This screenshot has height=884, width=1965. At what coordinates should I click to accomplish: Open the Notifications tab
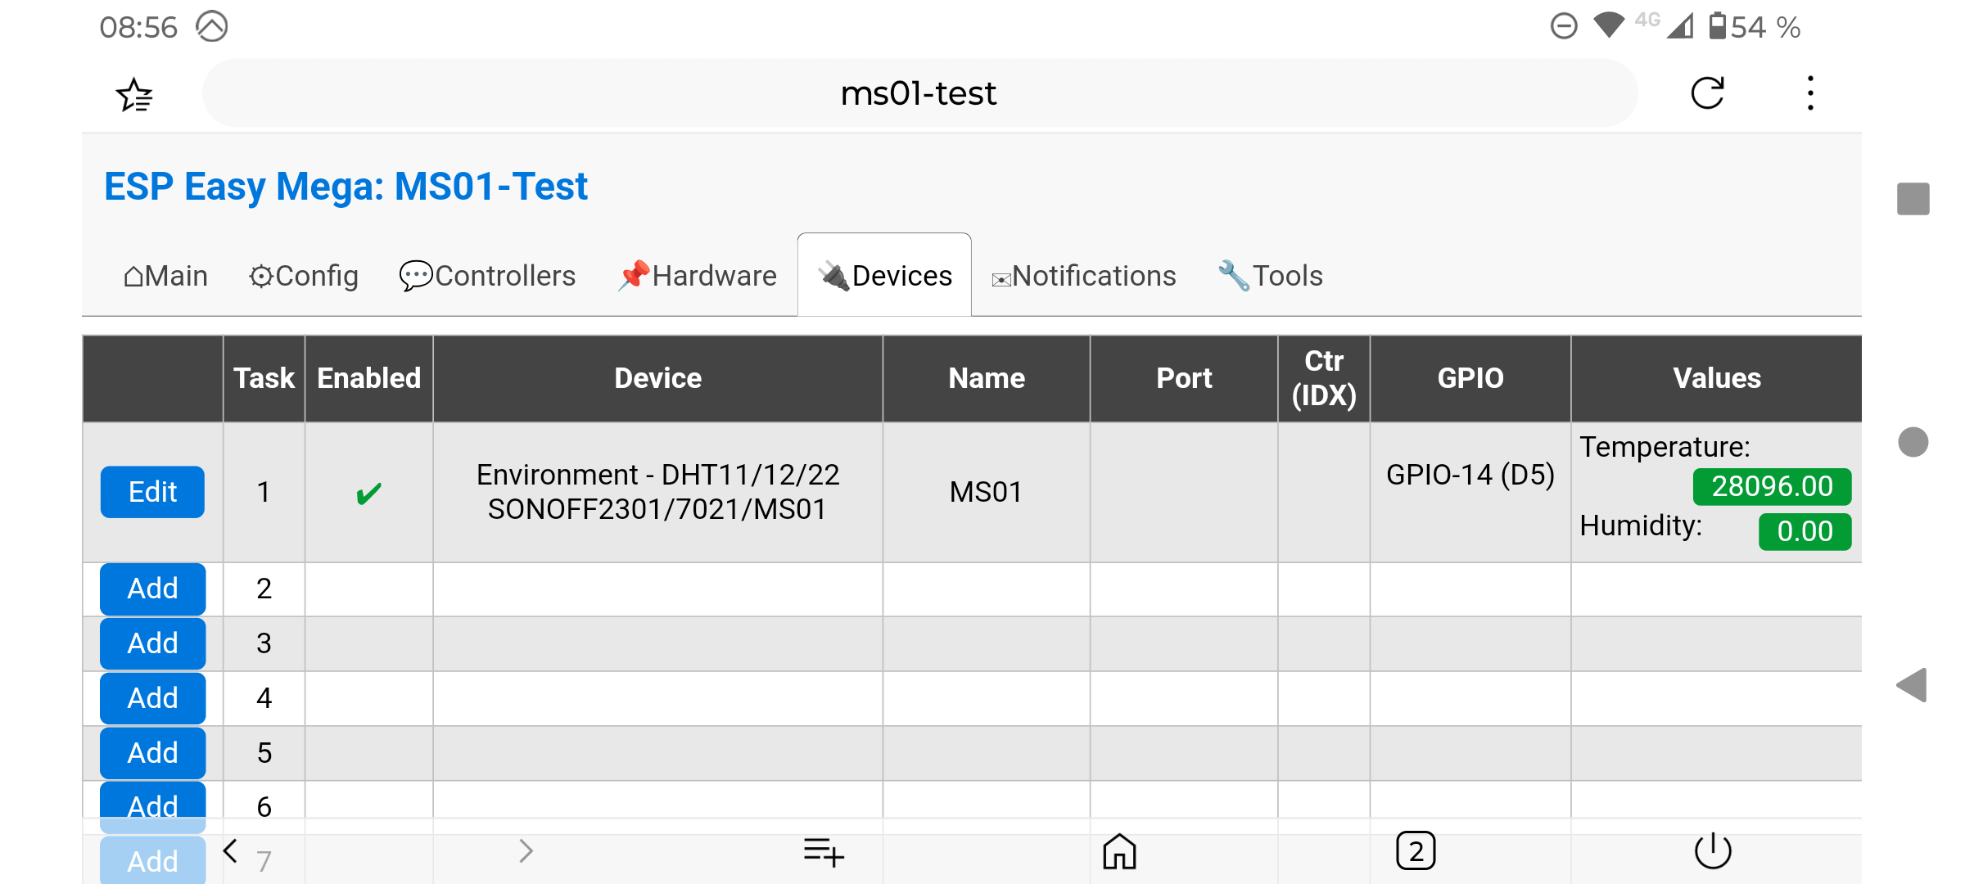coord(1083,276)
